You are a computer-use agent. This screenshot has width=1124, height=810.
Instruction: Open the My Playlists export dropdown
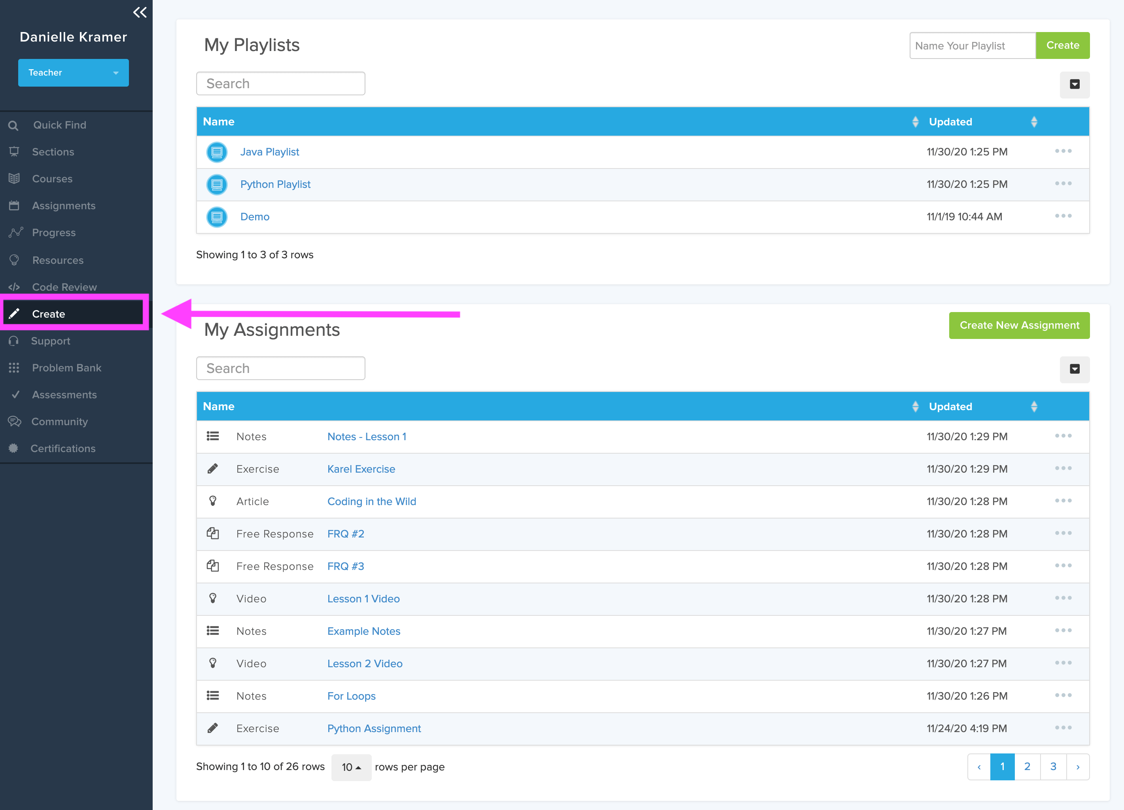click(x=1075, y=85)
